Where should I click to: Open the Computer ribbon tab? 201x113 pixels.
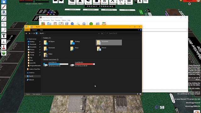pos(34,30)
